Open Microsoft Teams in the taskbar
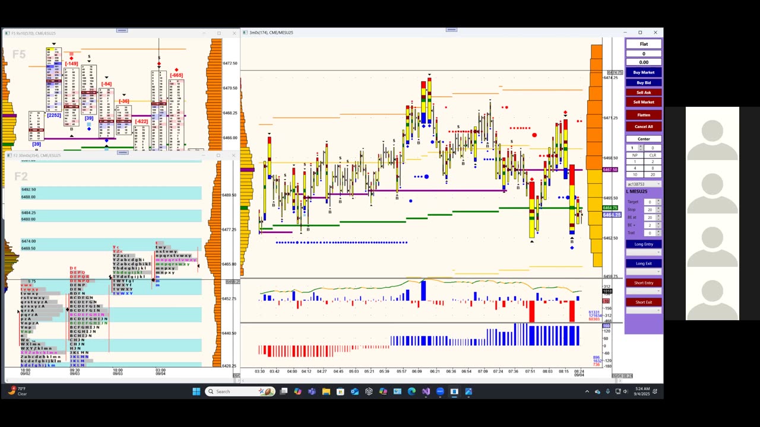Screen dimensions: 760x427 coord(312,391)
